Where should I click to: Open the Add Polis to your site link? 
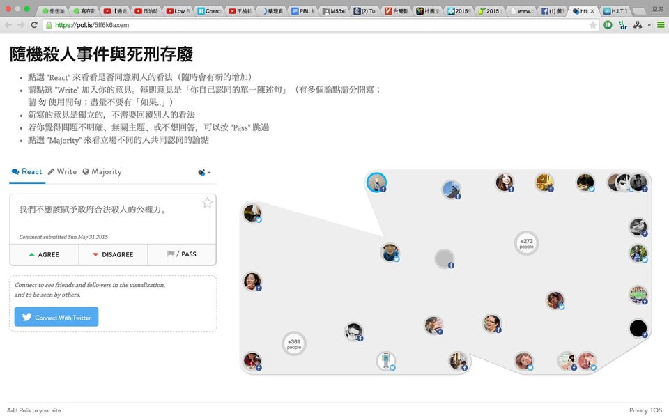34,410
